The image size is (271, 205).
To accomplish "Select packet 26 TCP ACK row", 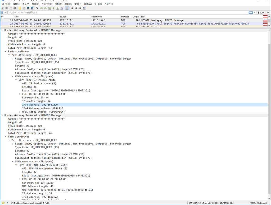I will click(131, 24).
